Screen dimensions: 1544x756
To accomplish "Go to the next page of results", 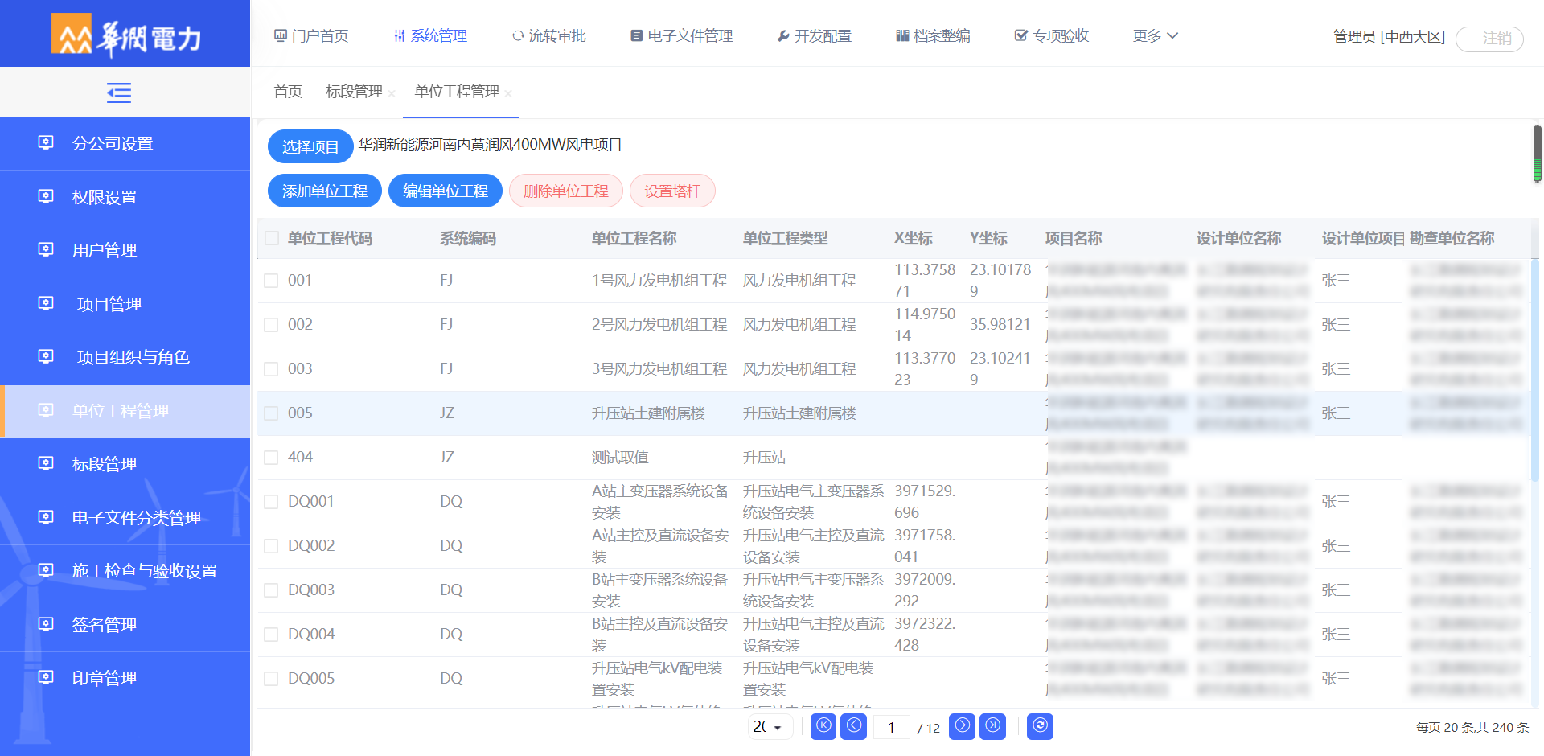I will click(x=962, y=726).
